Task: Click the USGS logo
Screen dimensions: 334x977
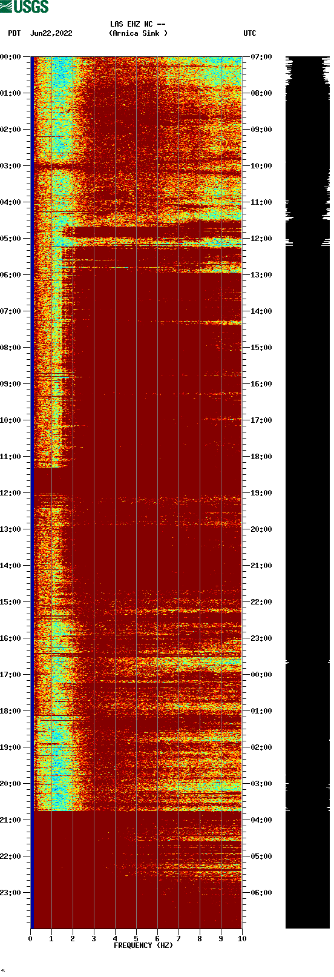Action: pos(24,7)
